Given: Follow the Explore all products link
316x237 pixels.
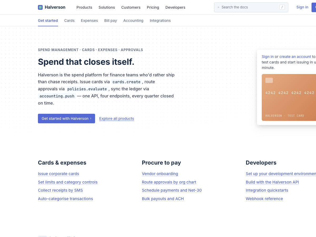Looking at the screenshot, I should tap(117, 118).
